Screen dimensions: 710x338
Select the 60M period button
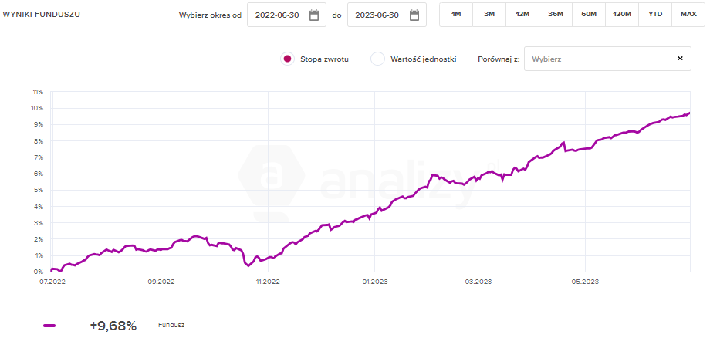click(589, 15)
